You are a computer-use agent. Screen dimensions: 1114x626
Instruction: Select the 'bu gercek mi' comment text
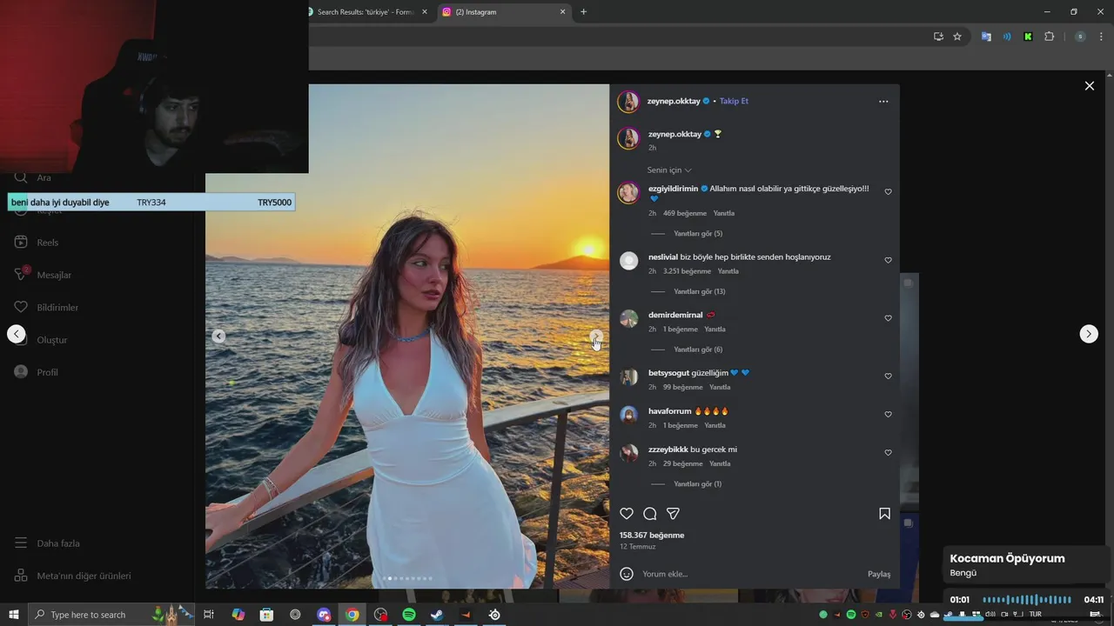point(714,450)
